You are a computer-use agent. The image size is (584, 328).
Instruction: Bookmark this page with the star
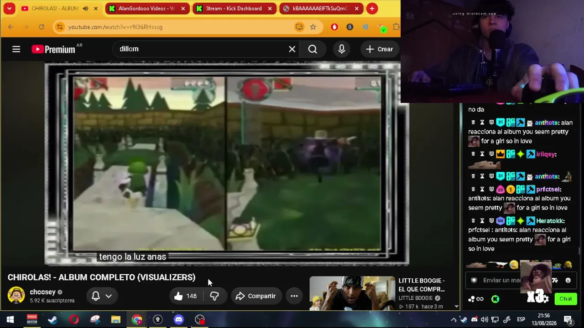pyautogui.click(x=313, y=27)
